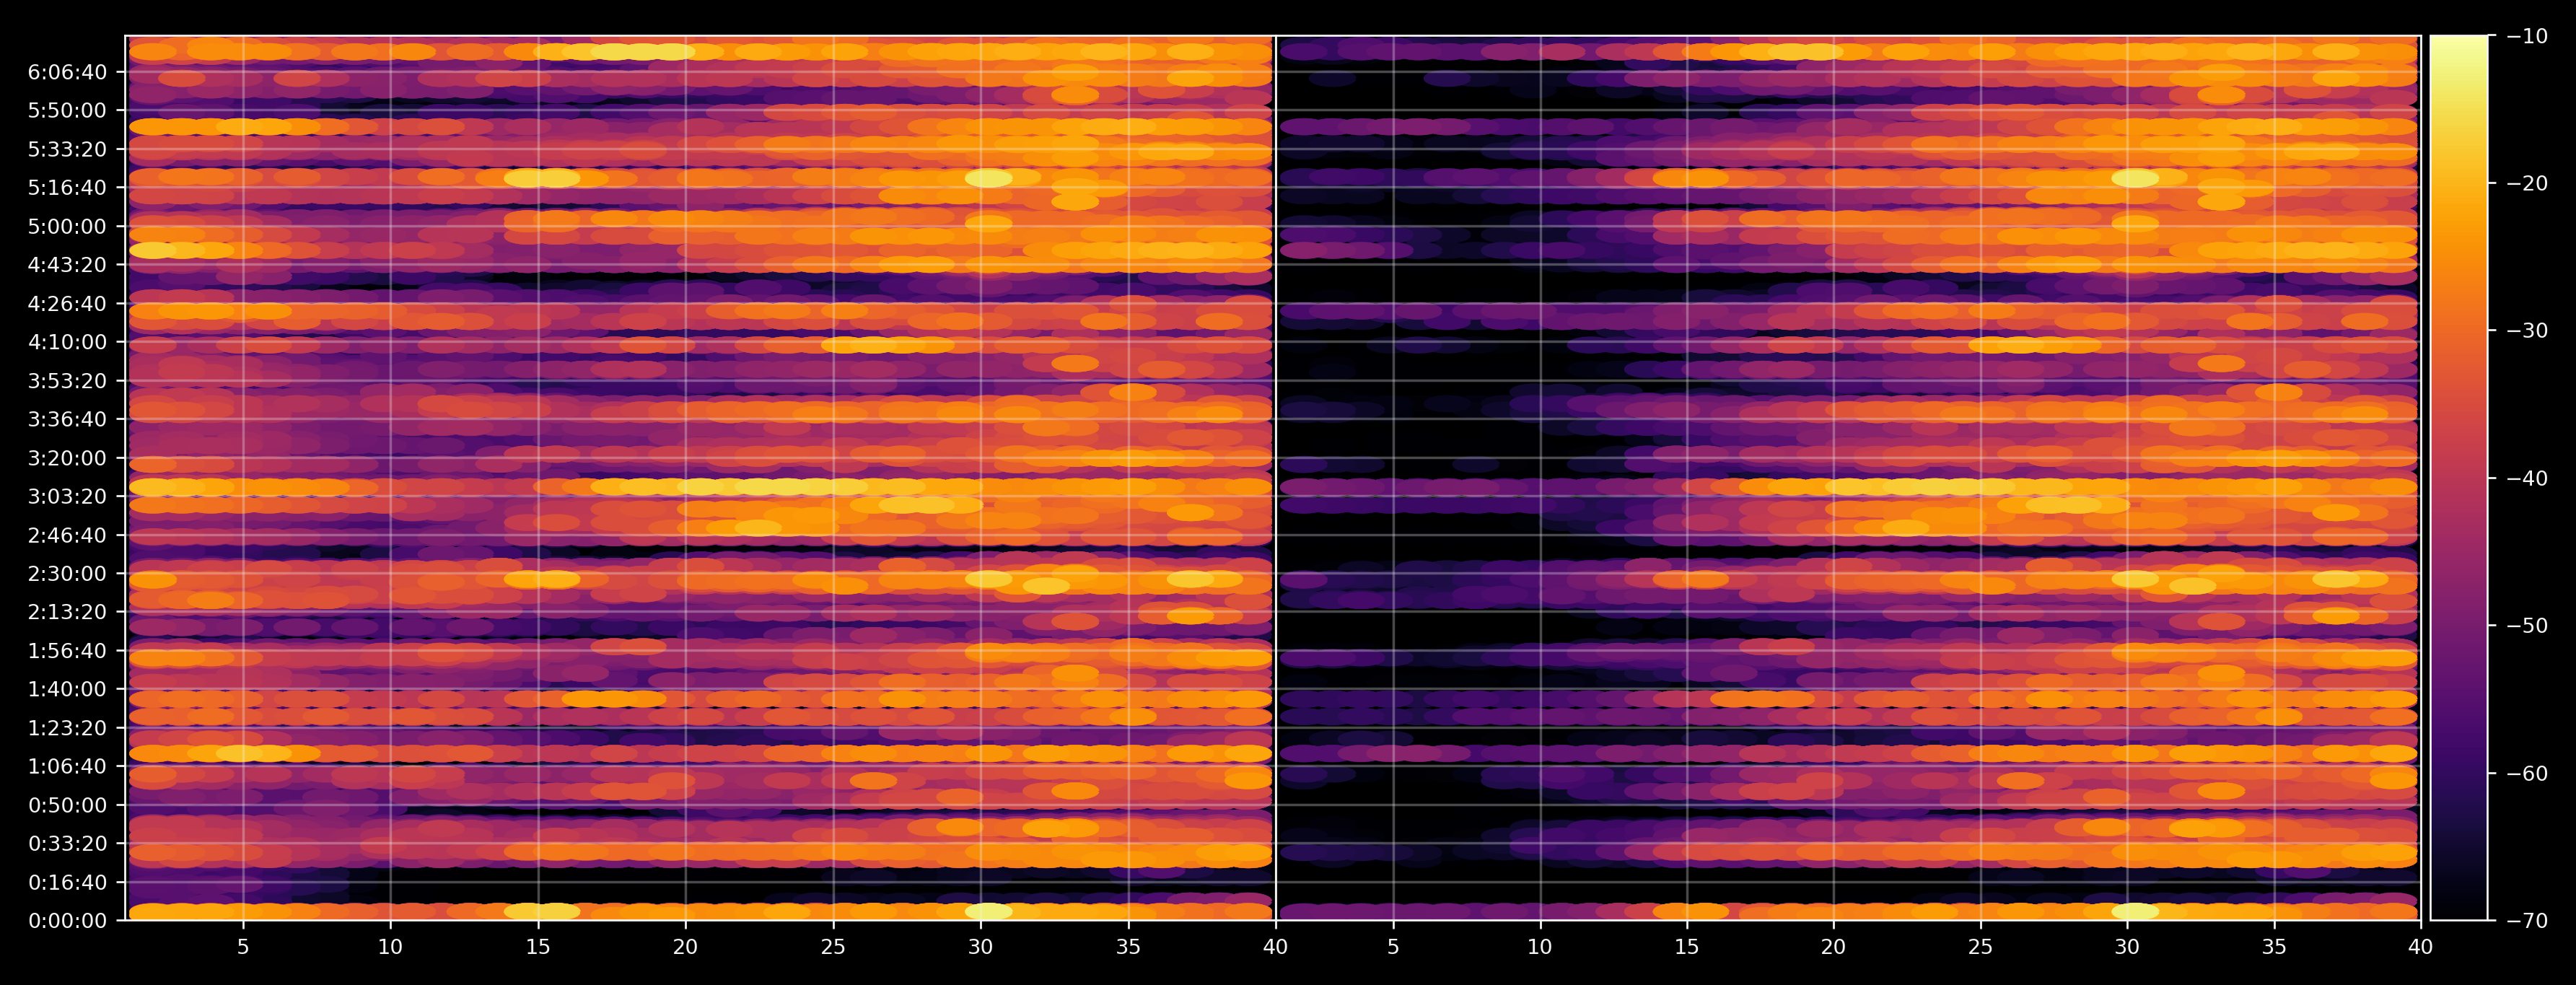Click the −10 colorbar scale label

[x=2527, y=36]
